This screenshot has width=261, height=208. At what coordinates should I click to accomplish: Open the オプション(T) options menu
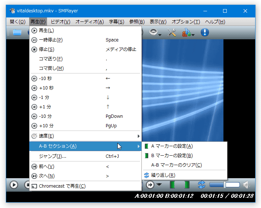coord(186,22)
